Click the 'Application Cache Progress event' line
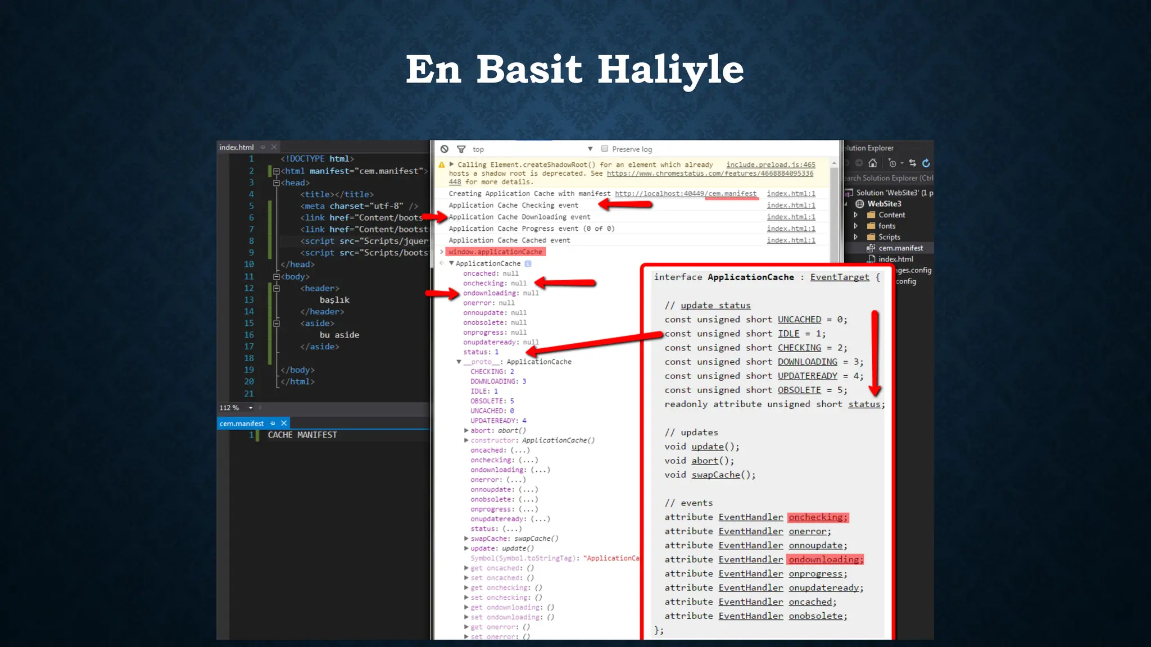The width and height of the screenshot is (1151, 647). coord(531,229)
